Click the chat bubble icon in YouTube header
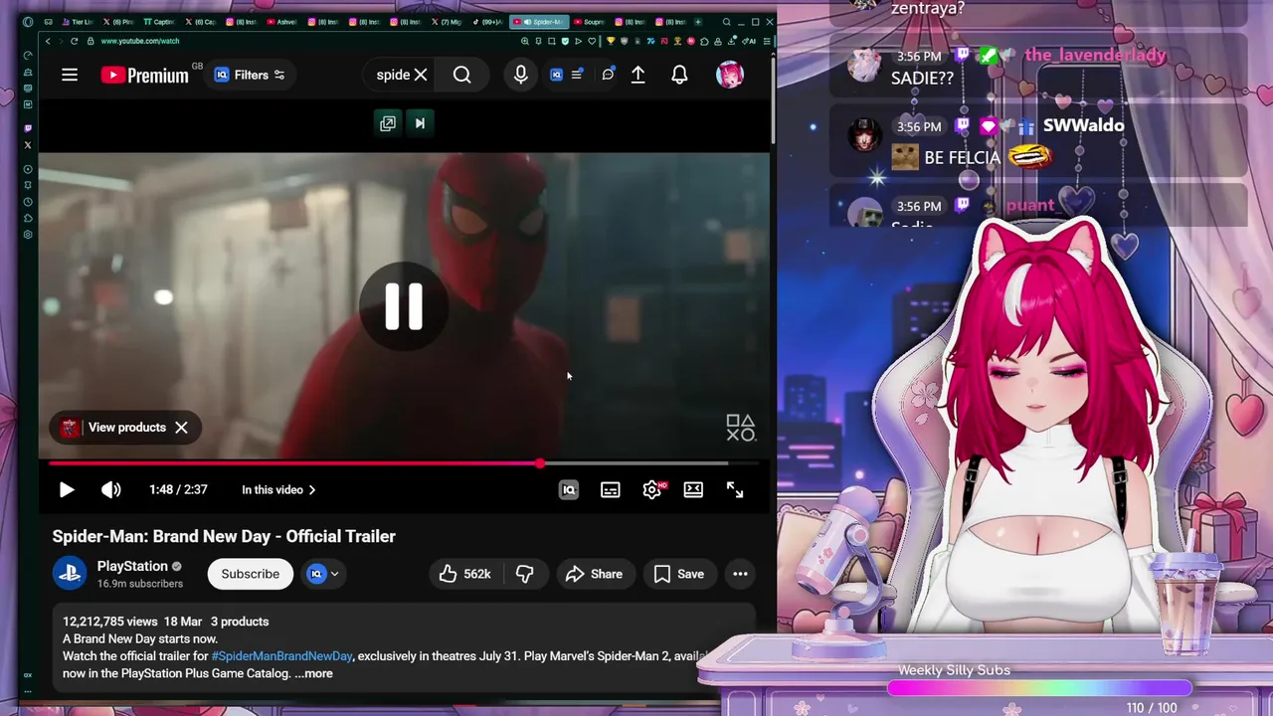This screenshot has height=716, width=1273. pyautogui.click(x=608, y=75)
